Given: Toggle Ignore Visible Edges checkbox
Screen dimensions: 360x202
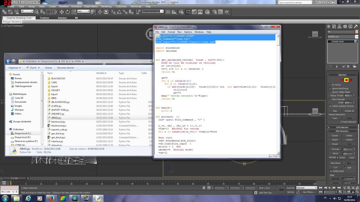Looking at the screenshot, I should pyautogui.click(x=330, y=92).
